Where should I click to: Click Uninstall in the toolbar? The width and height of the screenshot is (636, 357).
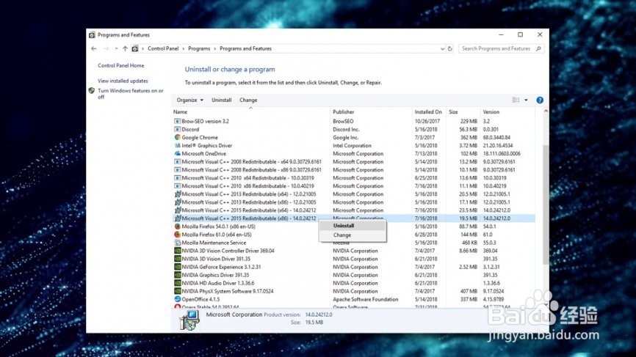point(222,100)
